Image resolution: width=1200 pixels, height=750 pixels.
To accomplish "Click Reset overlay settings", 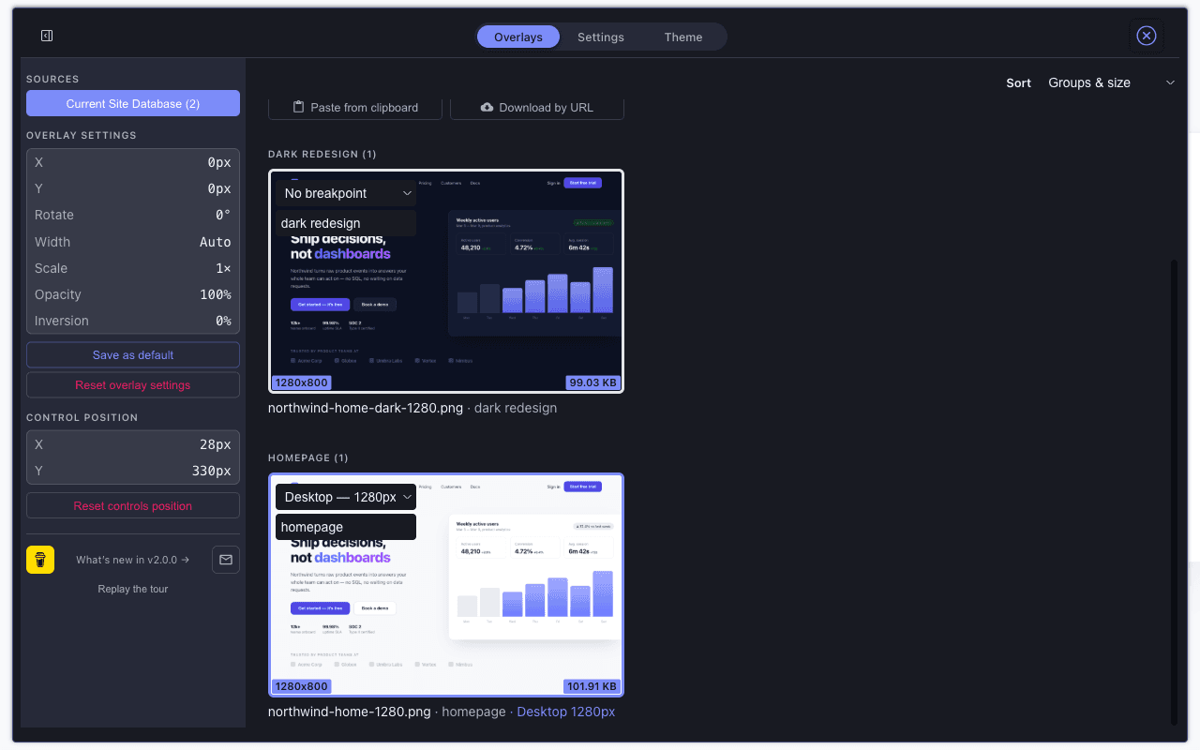I will point(133,385).
